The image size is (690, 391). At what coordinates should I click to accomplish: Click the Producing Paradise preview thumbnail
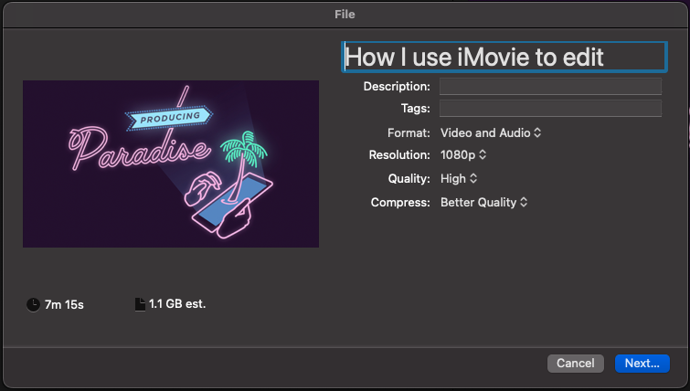171,164
